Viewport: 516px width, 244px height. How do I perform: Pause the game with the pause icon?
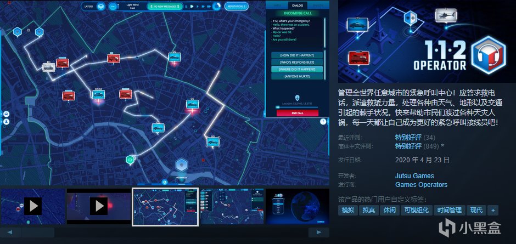point(186,6)
